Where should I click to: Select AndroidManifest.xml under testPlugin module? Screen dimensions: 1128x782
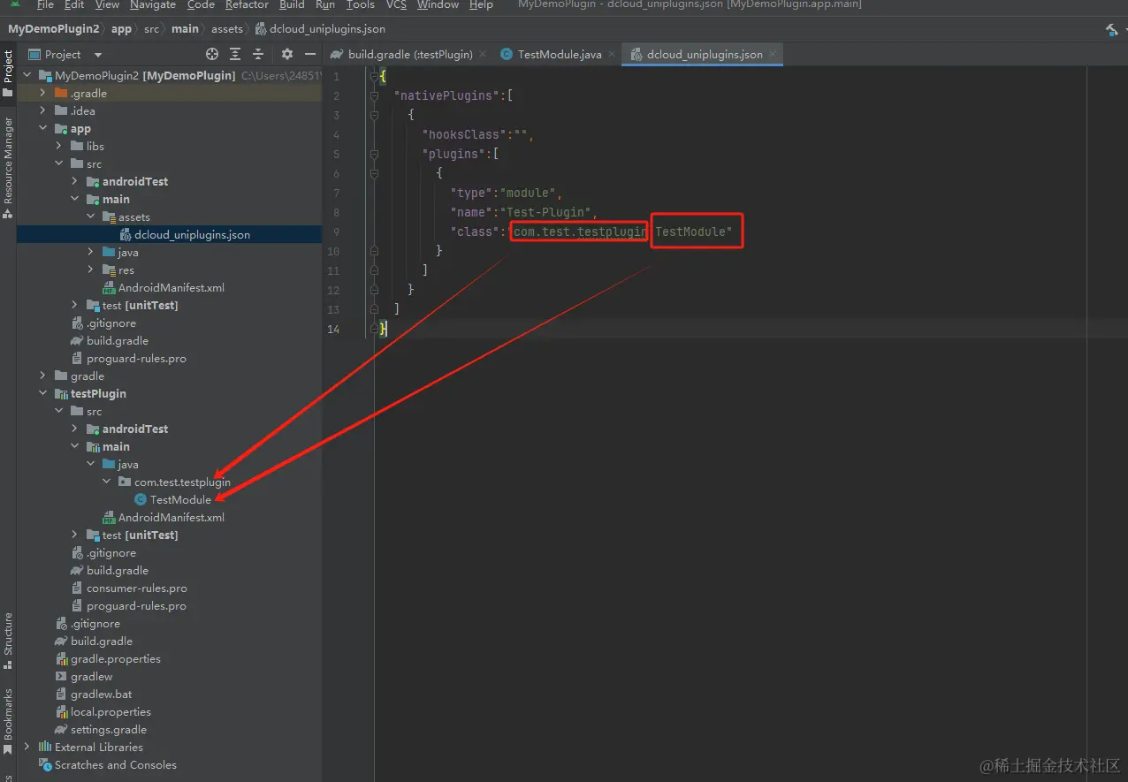click(170, 517)
